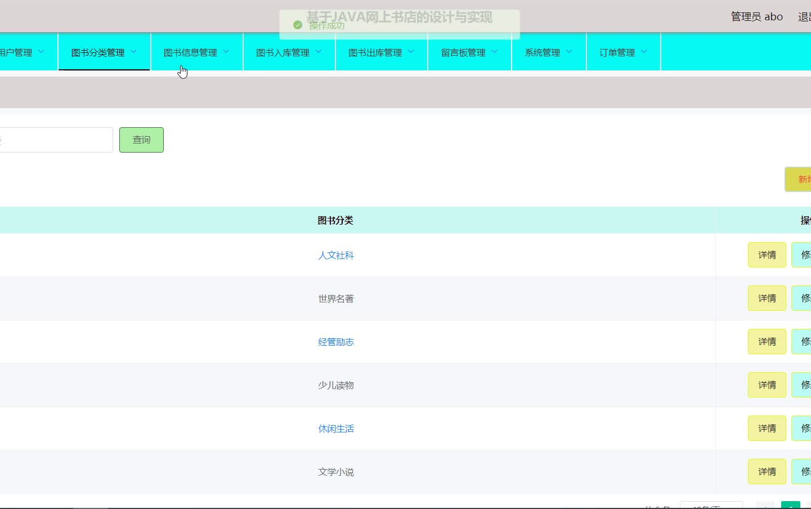Screen dimensions: 811x509
Task: Open 详情 for 少儿读物 row
Action: coord(767,385)
